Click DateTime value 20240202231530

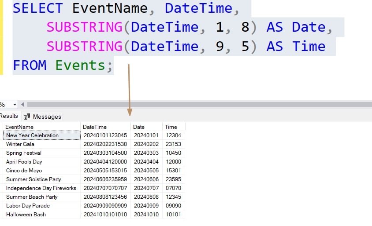pos(105,144)
